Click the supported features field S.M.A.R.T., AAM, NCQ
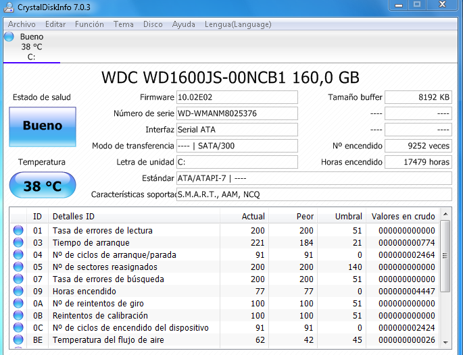Image resolution: width=463 pixels, height=355 pixels. (x=314, y=194)
